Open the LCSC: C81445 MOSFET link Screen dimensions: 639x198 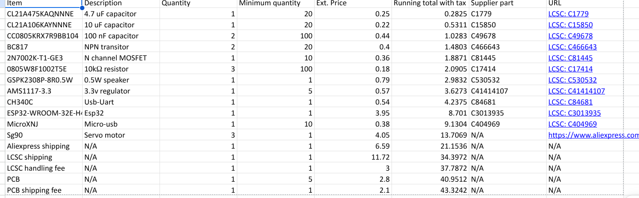[571, 58]
